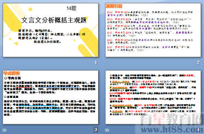Select slide 3 thumbnail with 考向分析 heading
Viewport: 204px width, 134px height.
[x=51, y=97]
